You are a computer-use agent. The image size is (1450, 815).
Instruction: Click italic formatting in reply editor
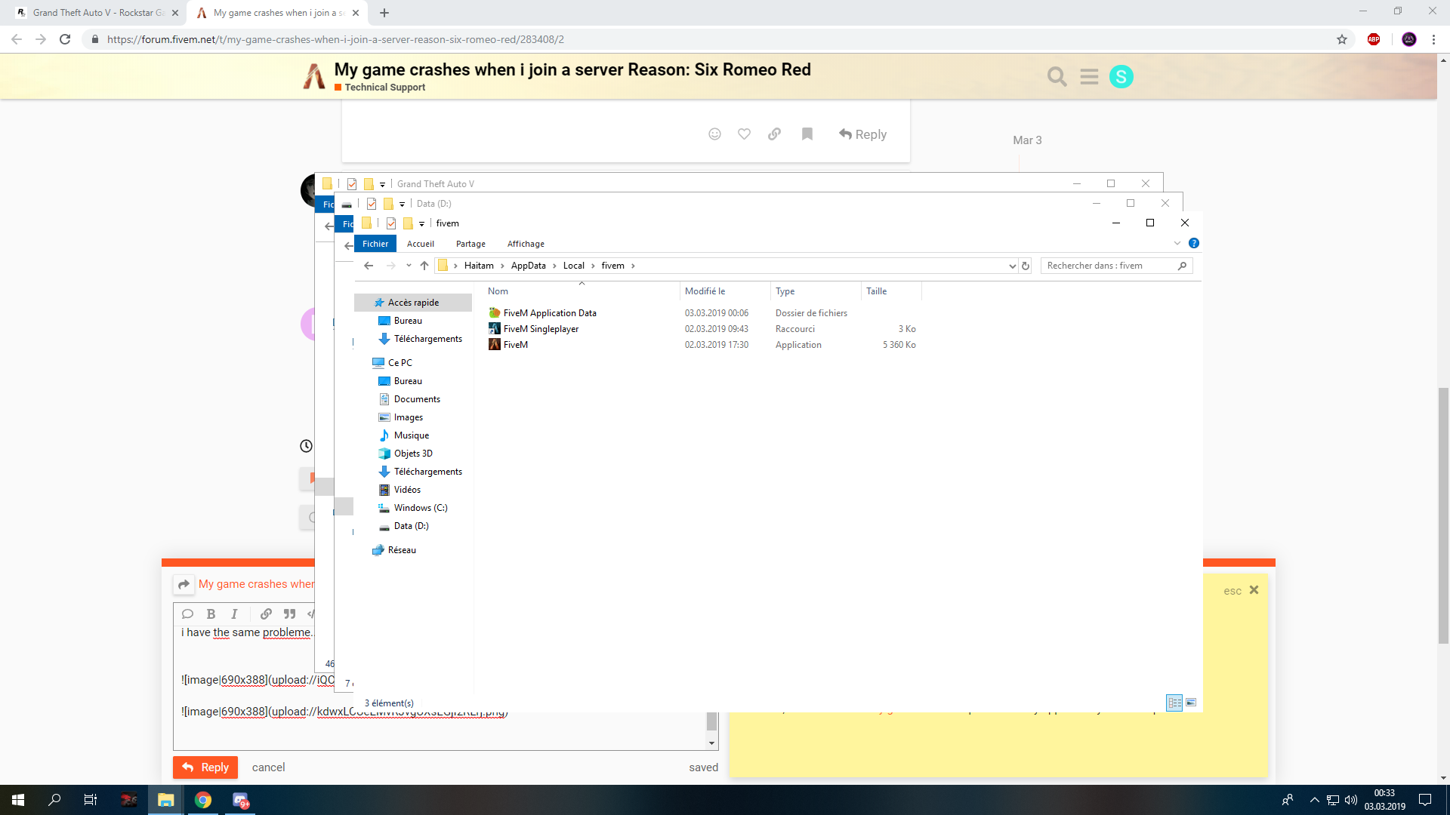pos(235,614)
